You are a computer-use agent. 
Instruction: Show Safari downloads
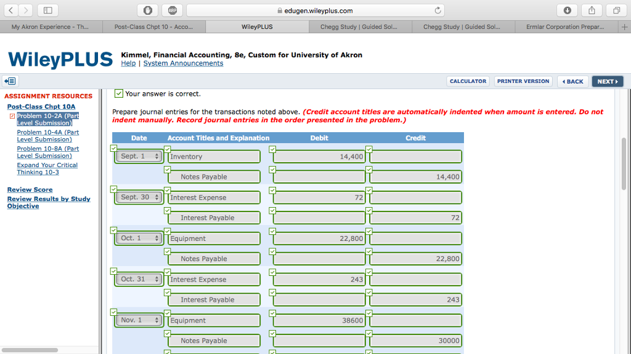567,10
